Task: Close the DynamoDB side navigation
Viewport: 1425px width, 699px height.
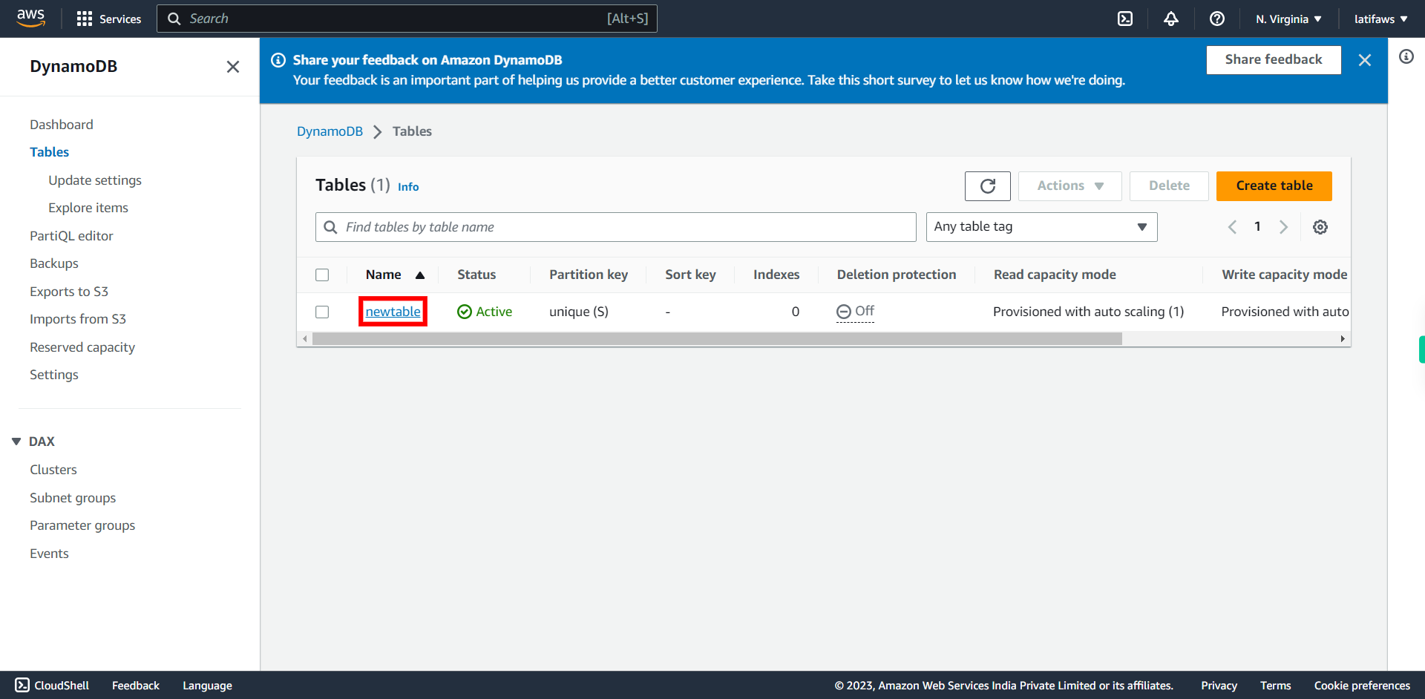Action: click(x=233, y=67)
